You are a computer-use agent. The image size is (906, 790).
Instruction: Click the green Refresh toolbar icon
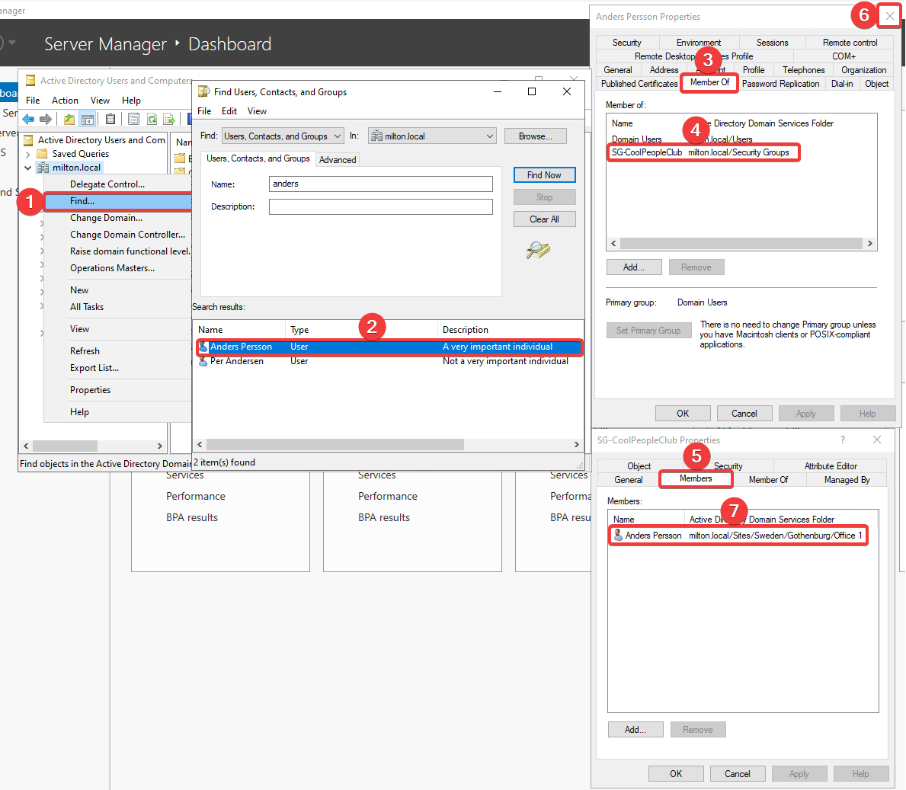152,119
